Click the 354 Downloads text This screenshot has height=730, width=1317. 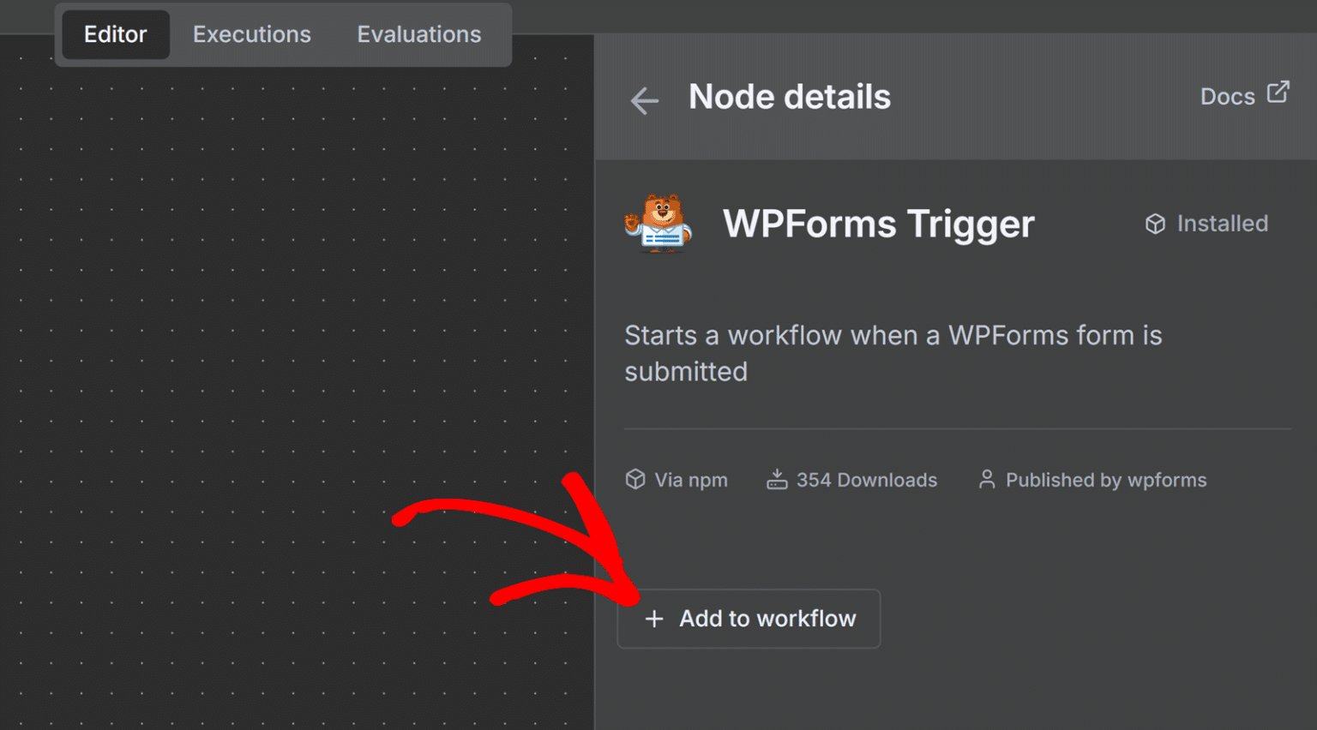click(x=866, y=480)
